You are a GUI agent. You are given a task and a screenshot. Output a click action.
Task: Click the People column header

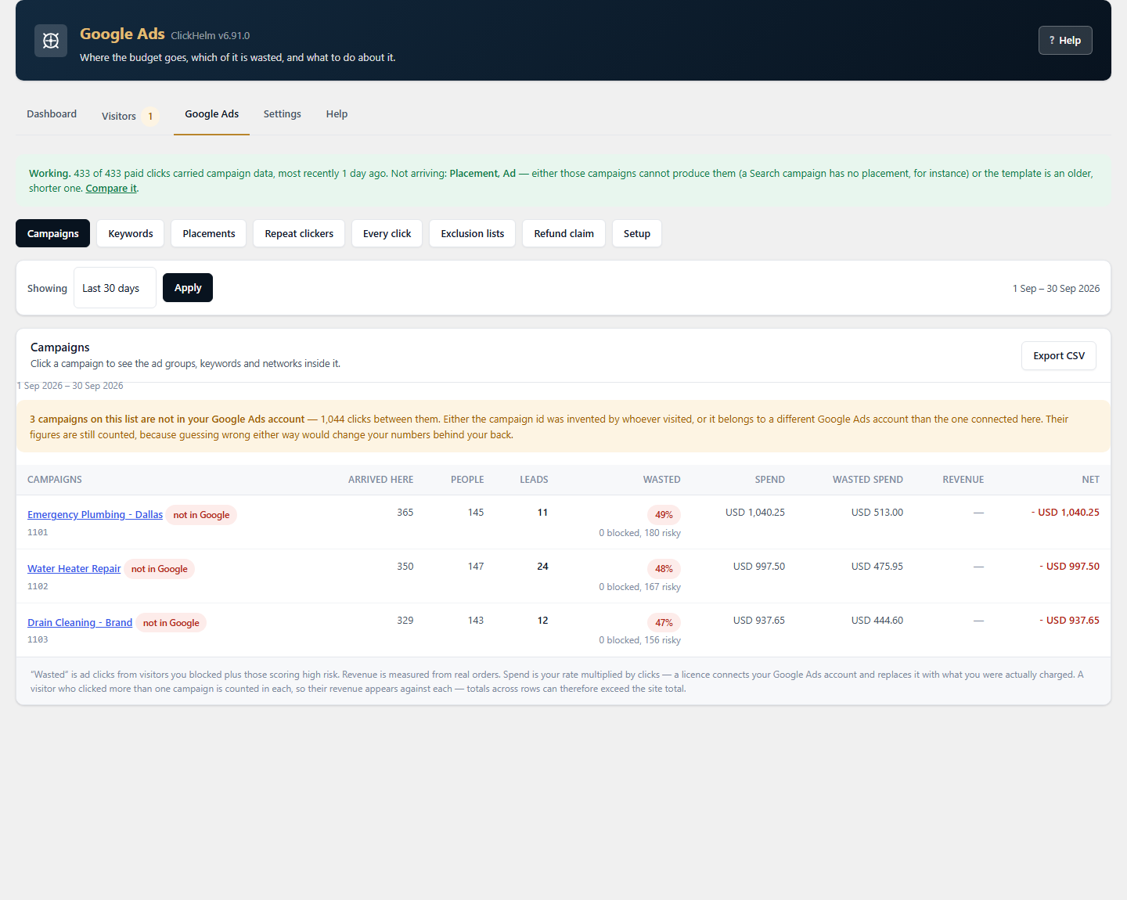[467, 480]
